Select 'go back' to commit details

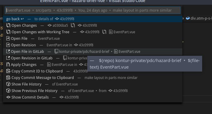[93, 19]
